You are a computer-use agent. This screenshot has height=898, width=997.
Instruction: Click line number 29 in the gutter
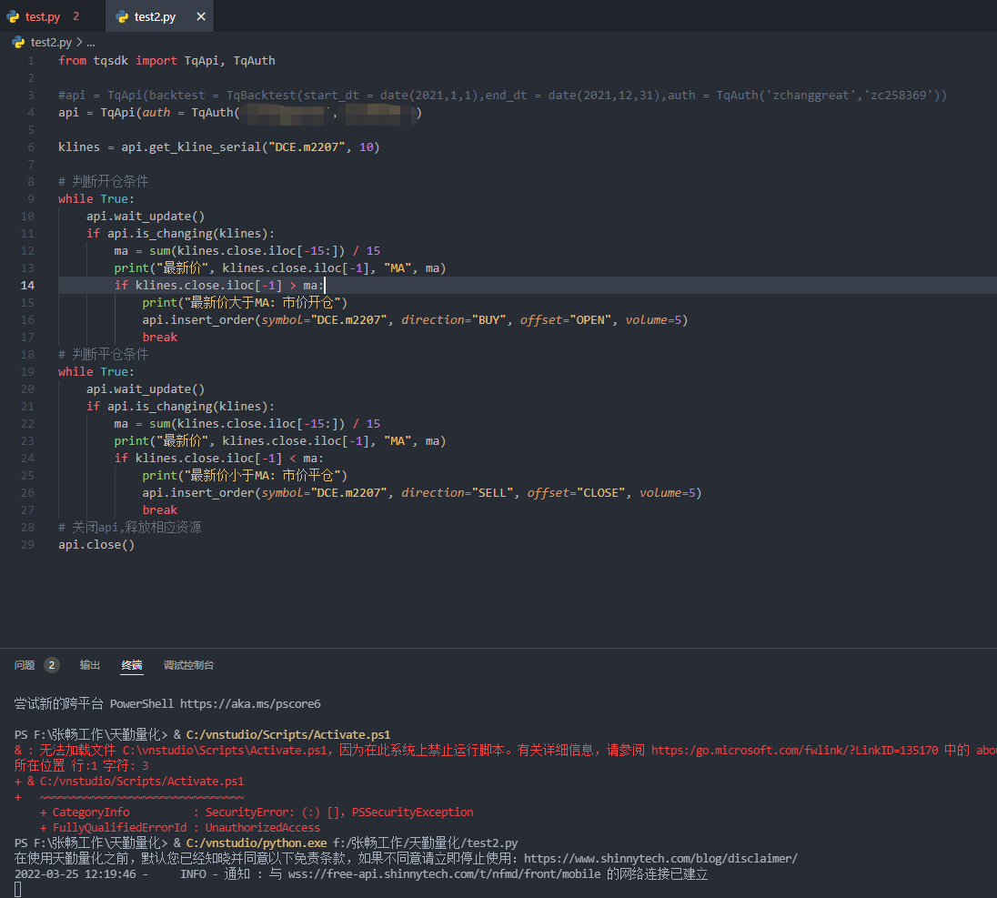(x=27, y=545)
